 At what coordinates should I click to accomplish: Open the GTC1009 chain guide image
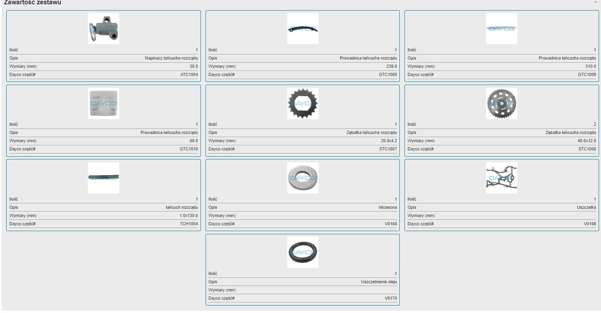(x=501, y=29)
